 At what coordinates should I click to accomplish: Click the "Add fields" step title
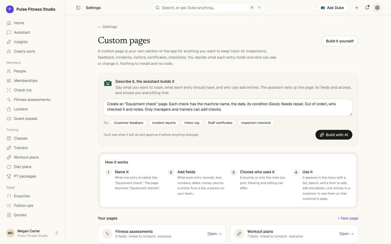click(x=186, y=172)
